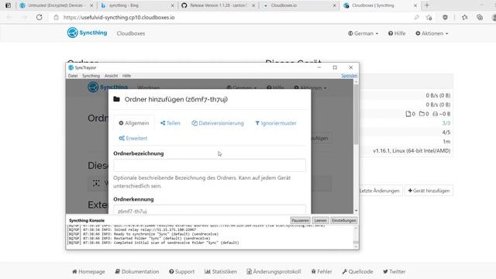Open the browser tab actions icon at far left
The image size is (496, 279).
click(x=9, y=5)
